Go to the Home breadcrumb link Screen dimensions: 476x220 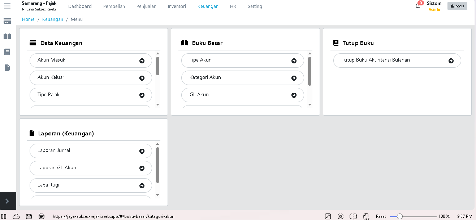tap(28, 19)
